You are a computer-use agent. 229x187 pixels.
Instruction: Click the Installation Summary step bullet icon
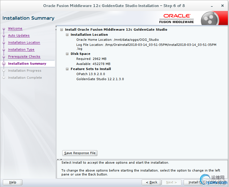coord(4,64)
